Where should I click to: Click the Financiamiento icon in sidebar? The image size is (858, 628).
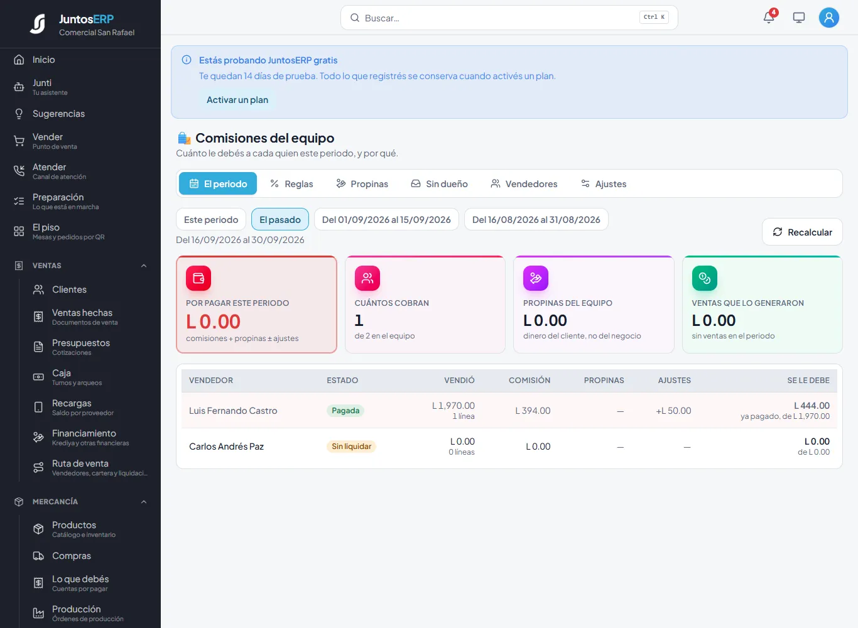point(38,438)
